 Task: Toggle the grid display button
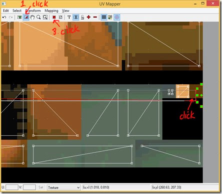(104, 17)
